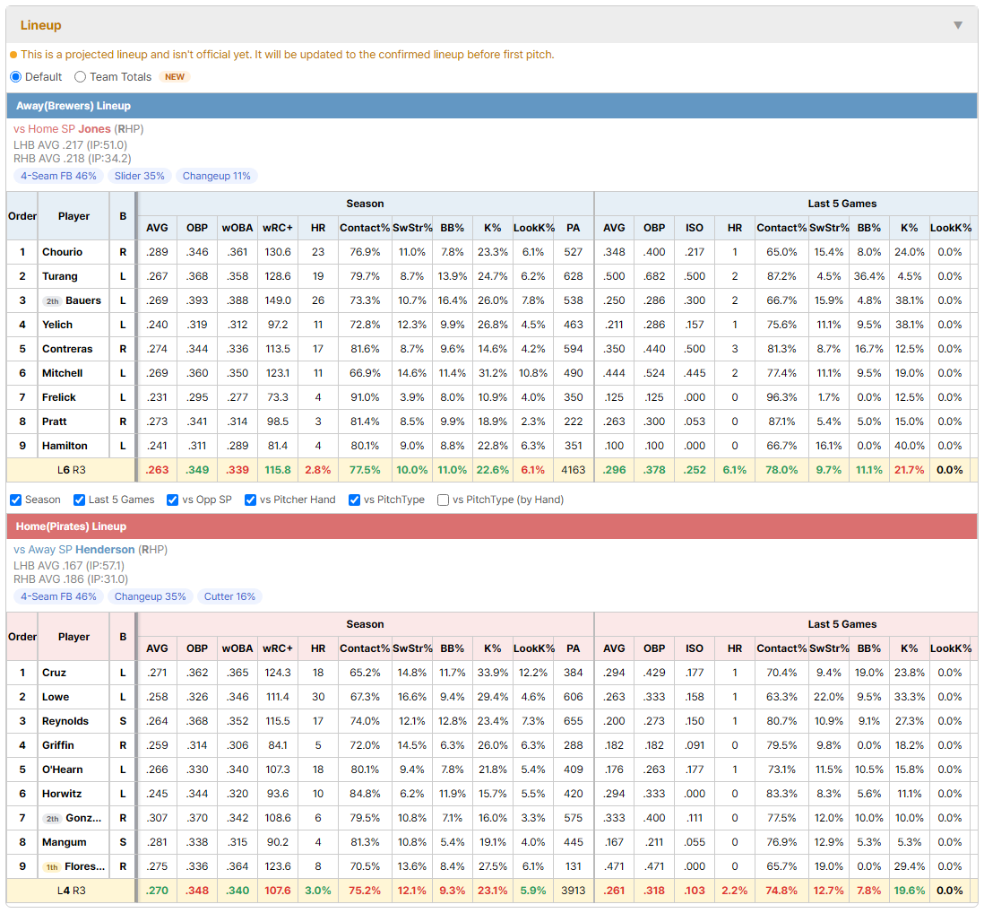Click the L4 R3 summary row label
This screenshot has height=913, width=984.
71,891
